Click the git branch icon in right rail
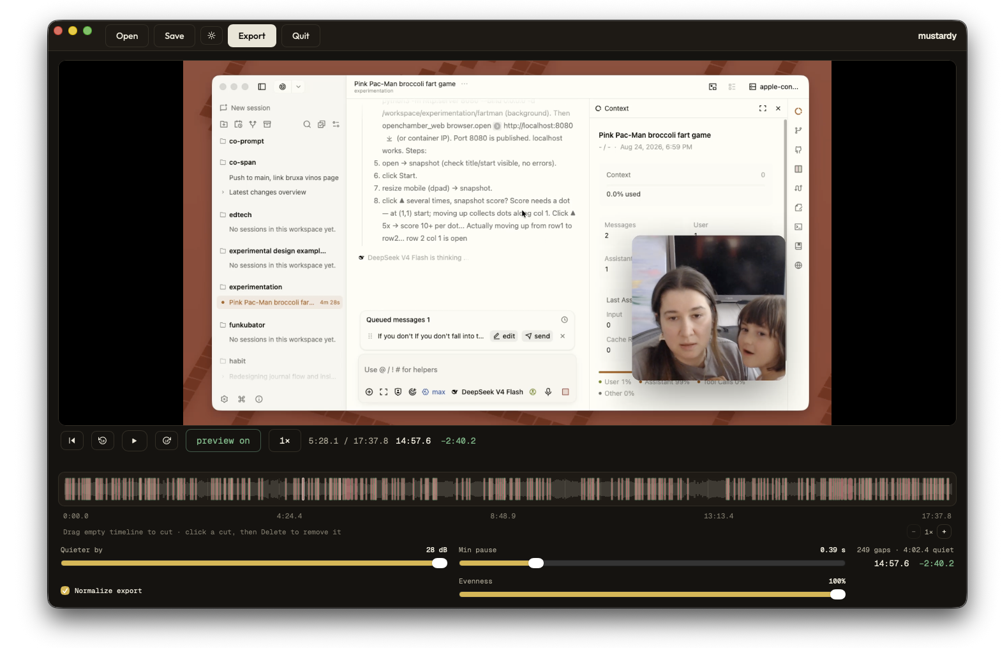Viewport: 1007px width, 648px height. click(x=798, y=130)
